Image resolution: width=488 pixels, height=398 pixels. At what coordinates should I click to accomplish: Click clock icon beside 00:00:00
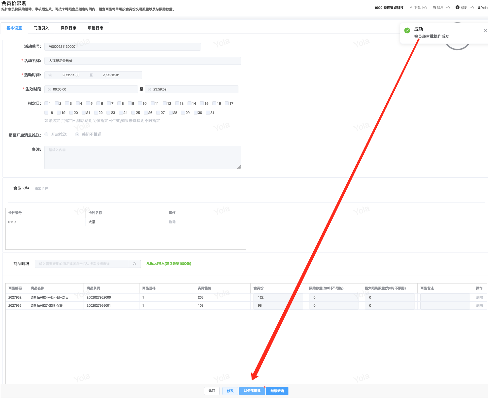[x=49, y=90]
